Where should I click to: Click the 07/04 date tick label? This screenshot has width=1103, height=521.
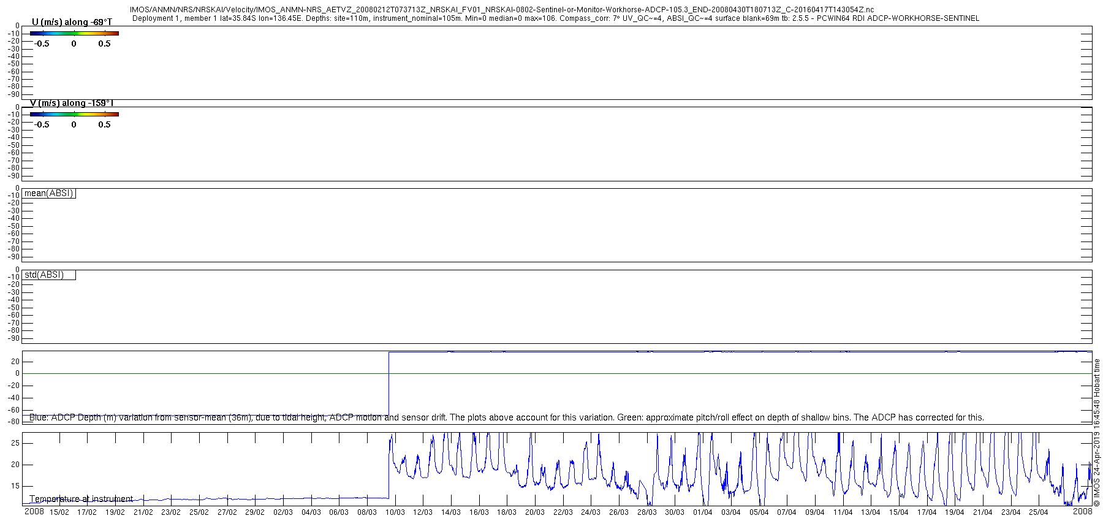787,512
